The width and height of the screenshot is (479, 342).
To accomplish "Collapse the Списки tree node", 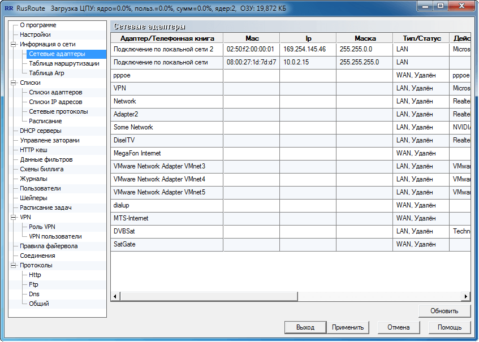I will 13,83.
